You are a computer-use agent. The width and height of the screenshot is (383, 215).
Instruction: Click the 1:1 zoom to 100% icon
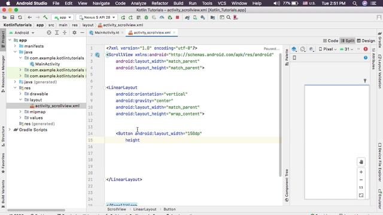[x=361, y=188]
